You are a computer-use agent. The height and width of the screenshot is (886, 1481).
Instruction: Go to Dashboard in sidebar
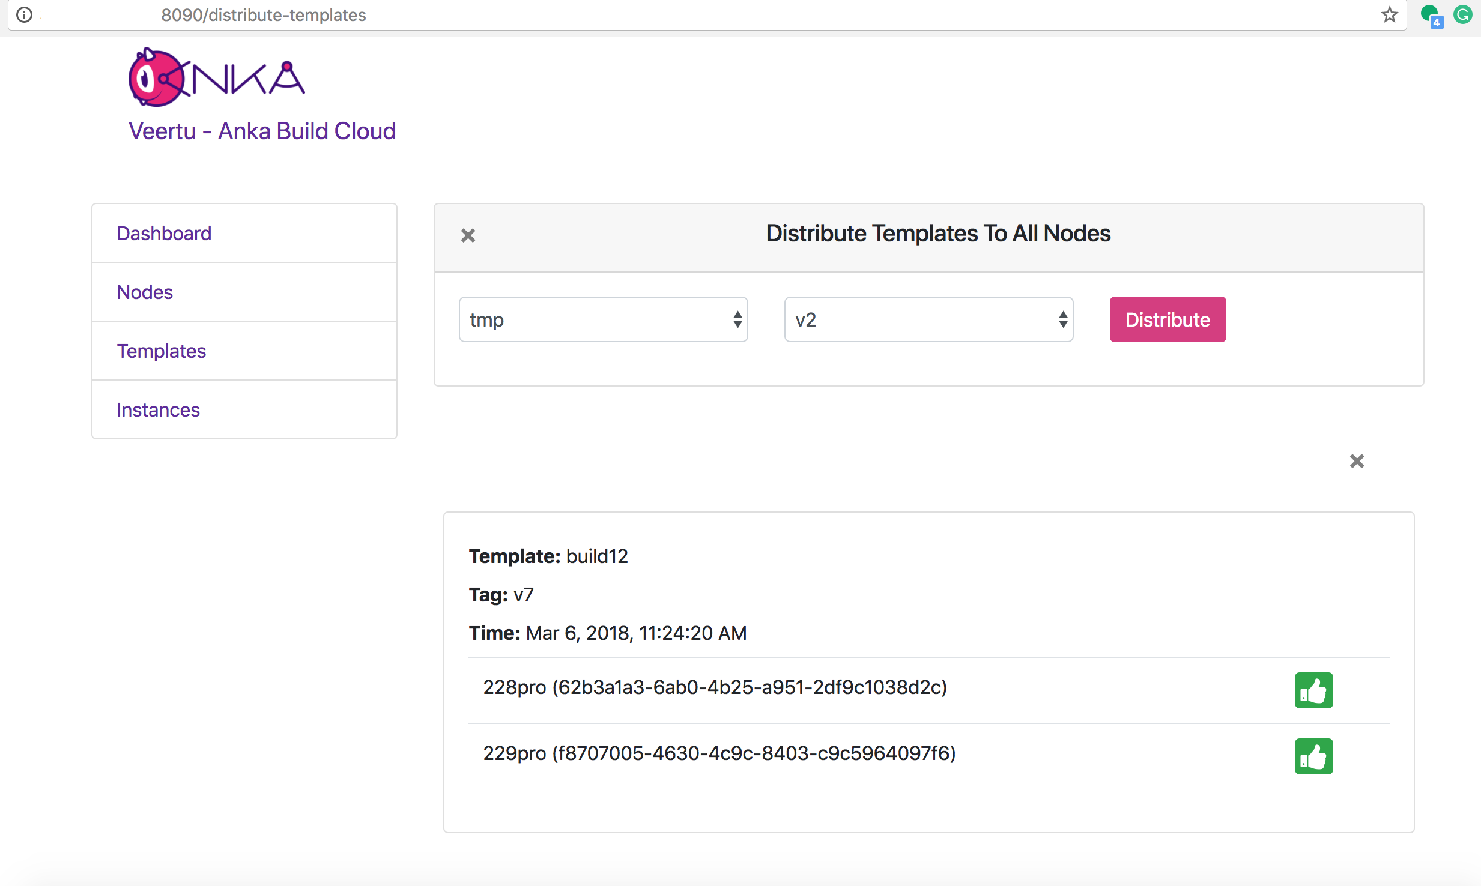pos(164,234)
